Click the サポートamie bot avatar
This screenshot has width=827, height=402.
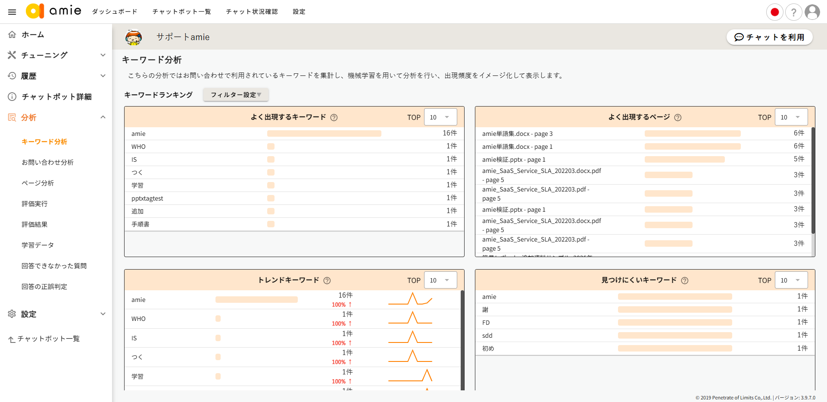coord(134,37)
